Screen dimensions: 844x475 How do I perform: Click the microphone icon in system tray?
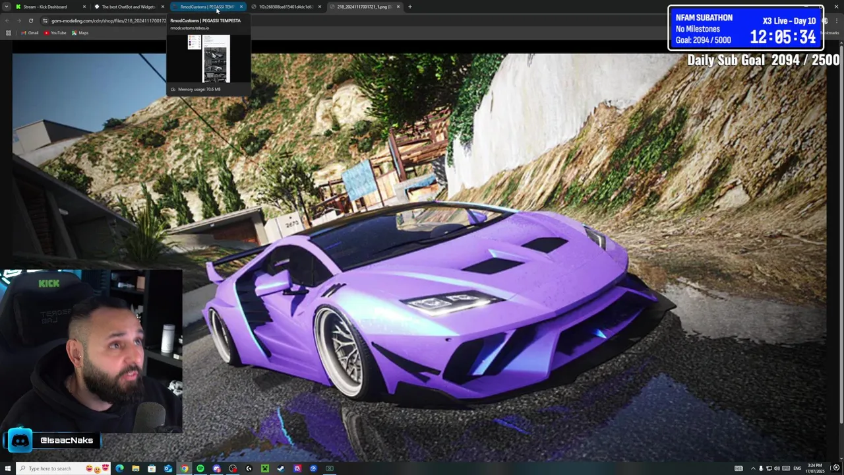click(x=761, y=468)
